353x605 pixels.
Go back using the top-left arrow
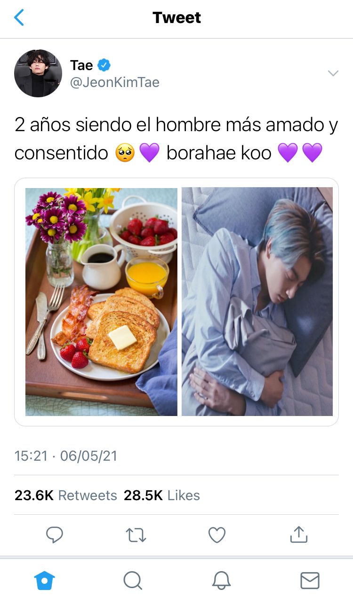coord(19,18)
